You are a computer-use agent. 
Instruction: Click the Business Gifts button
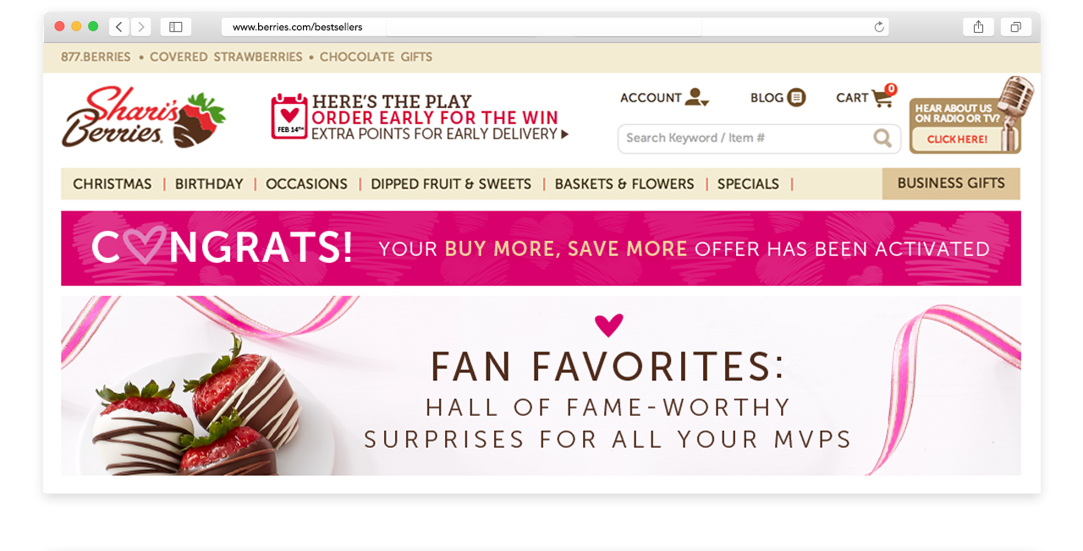(951, 183)
